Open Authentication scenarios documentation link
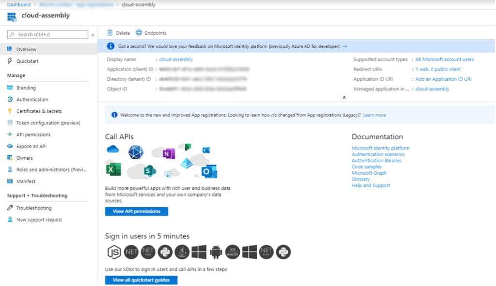This screenshot has height=286, width=496. pos(378,154)
